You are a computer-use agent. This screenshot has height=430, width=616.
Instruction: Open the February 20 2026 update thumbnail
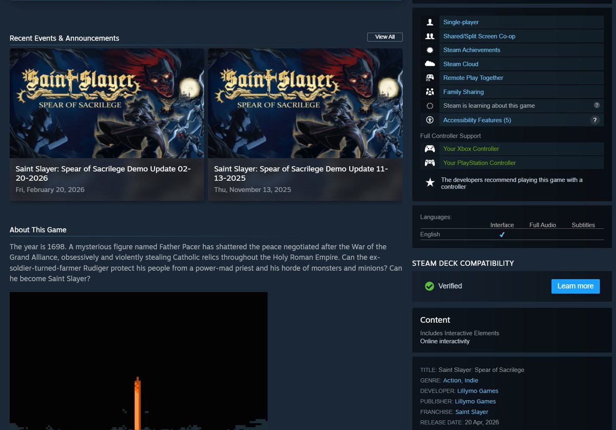tap(107, 103)
